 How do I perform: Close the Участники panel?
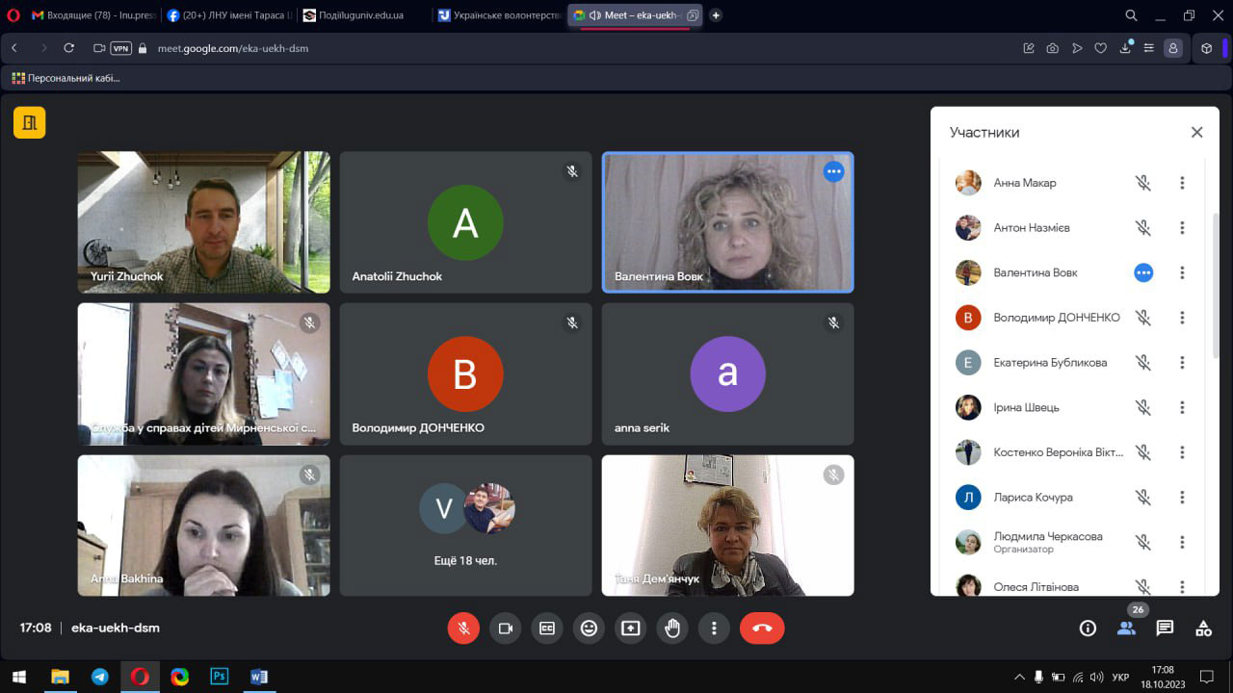point(1196,133)
